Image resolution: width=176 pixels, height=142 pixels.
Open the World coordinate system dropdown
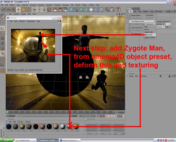click(x=92, y=134)
